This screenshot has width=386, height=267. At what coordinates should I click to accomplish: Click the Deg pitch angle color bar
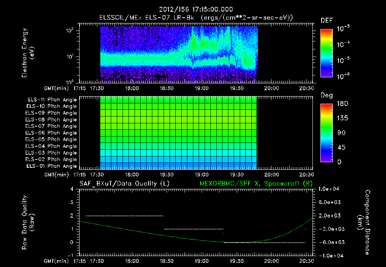click(x=326, y=133)
